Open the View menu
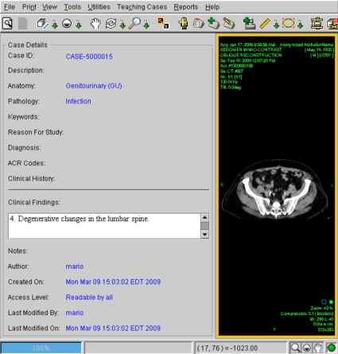Viewport: 338px width, 354px height. pyautogui.click(x=49, y=7)
